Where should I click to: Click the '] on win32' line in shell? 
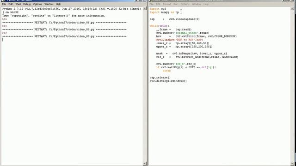[x=10, y=12]
